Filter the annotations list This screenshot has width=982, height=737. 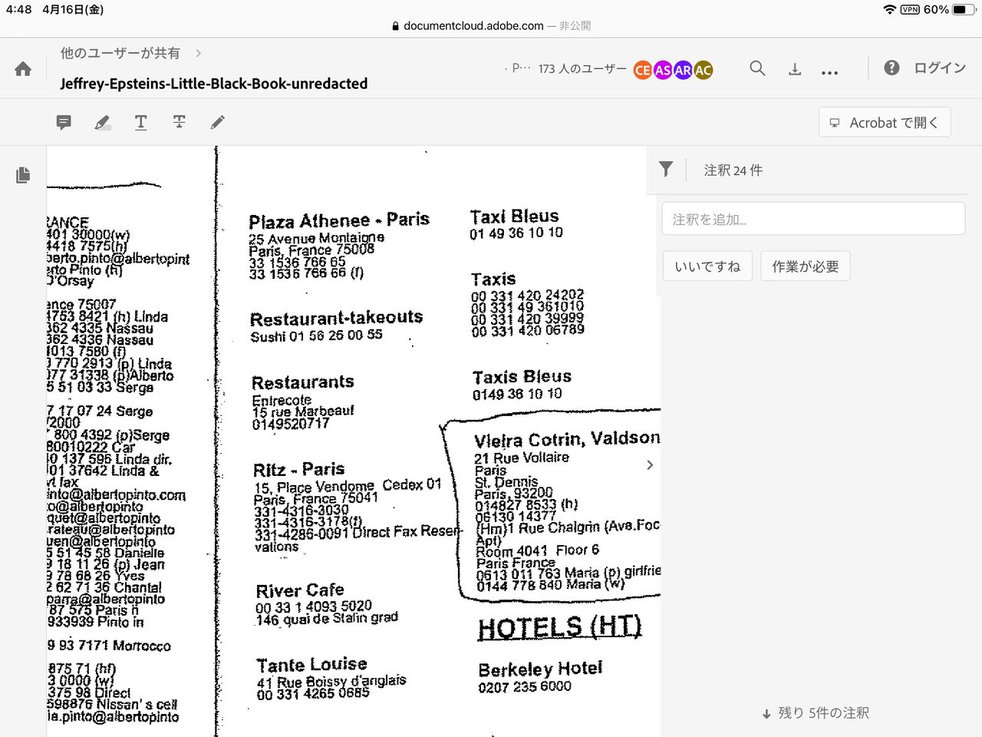(666, 170)
